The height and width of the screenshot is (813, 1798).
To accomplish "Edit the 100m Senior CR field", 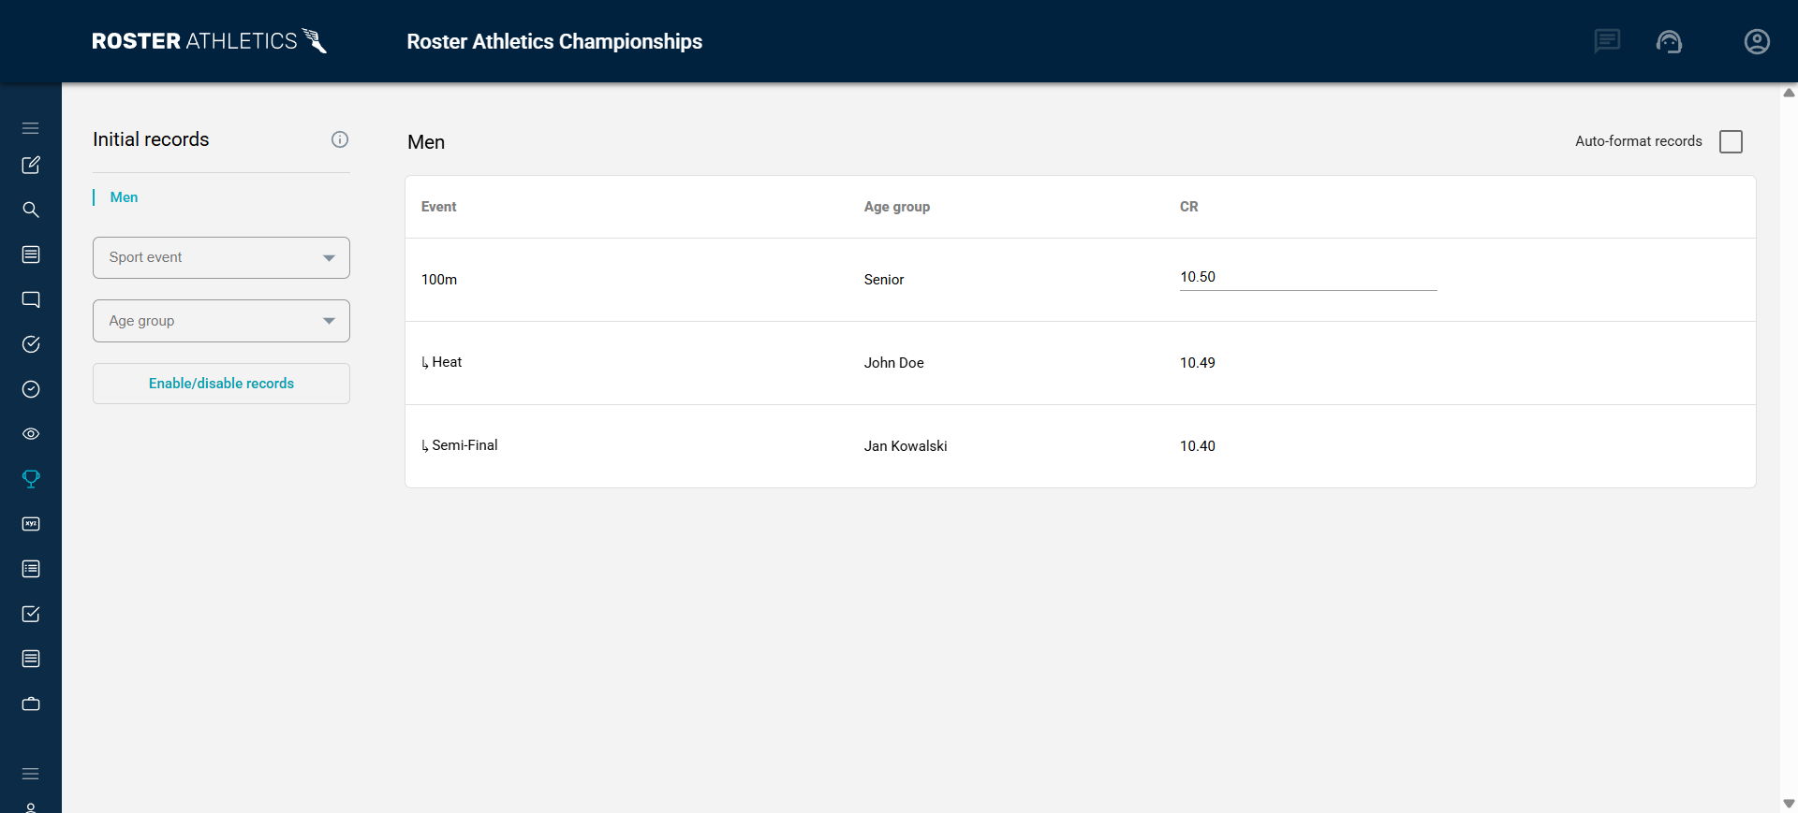I will coord(1307,277).
